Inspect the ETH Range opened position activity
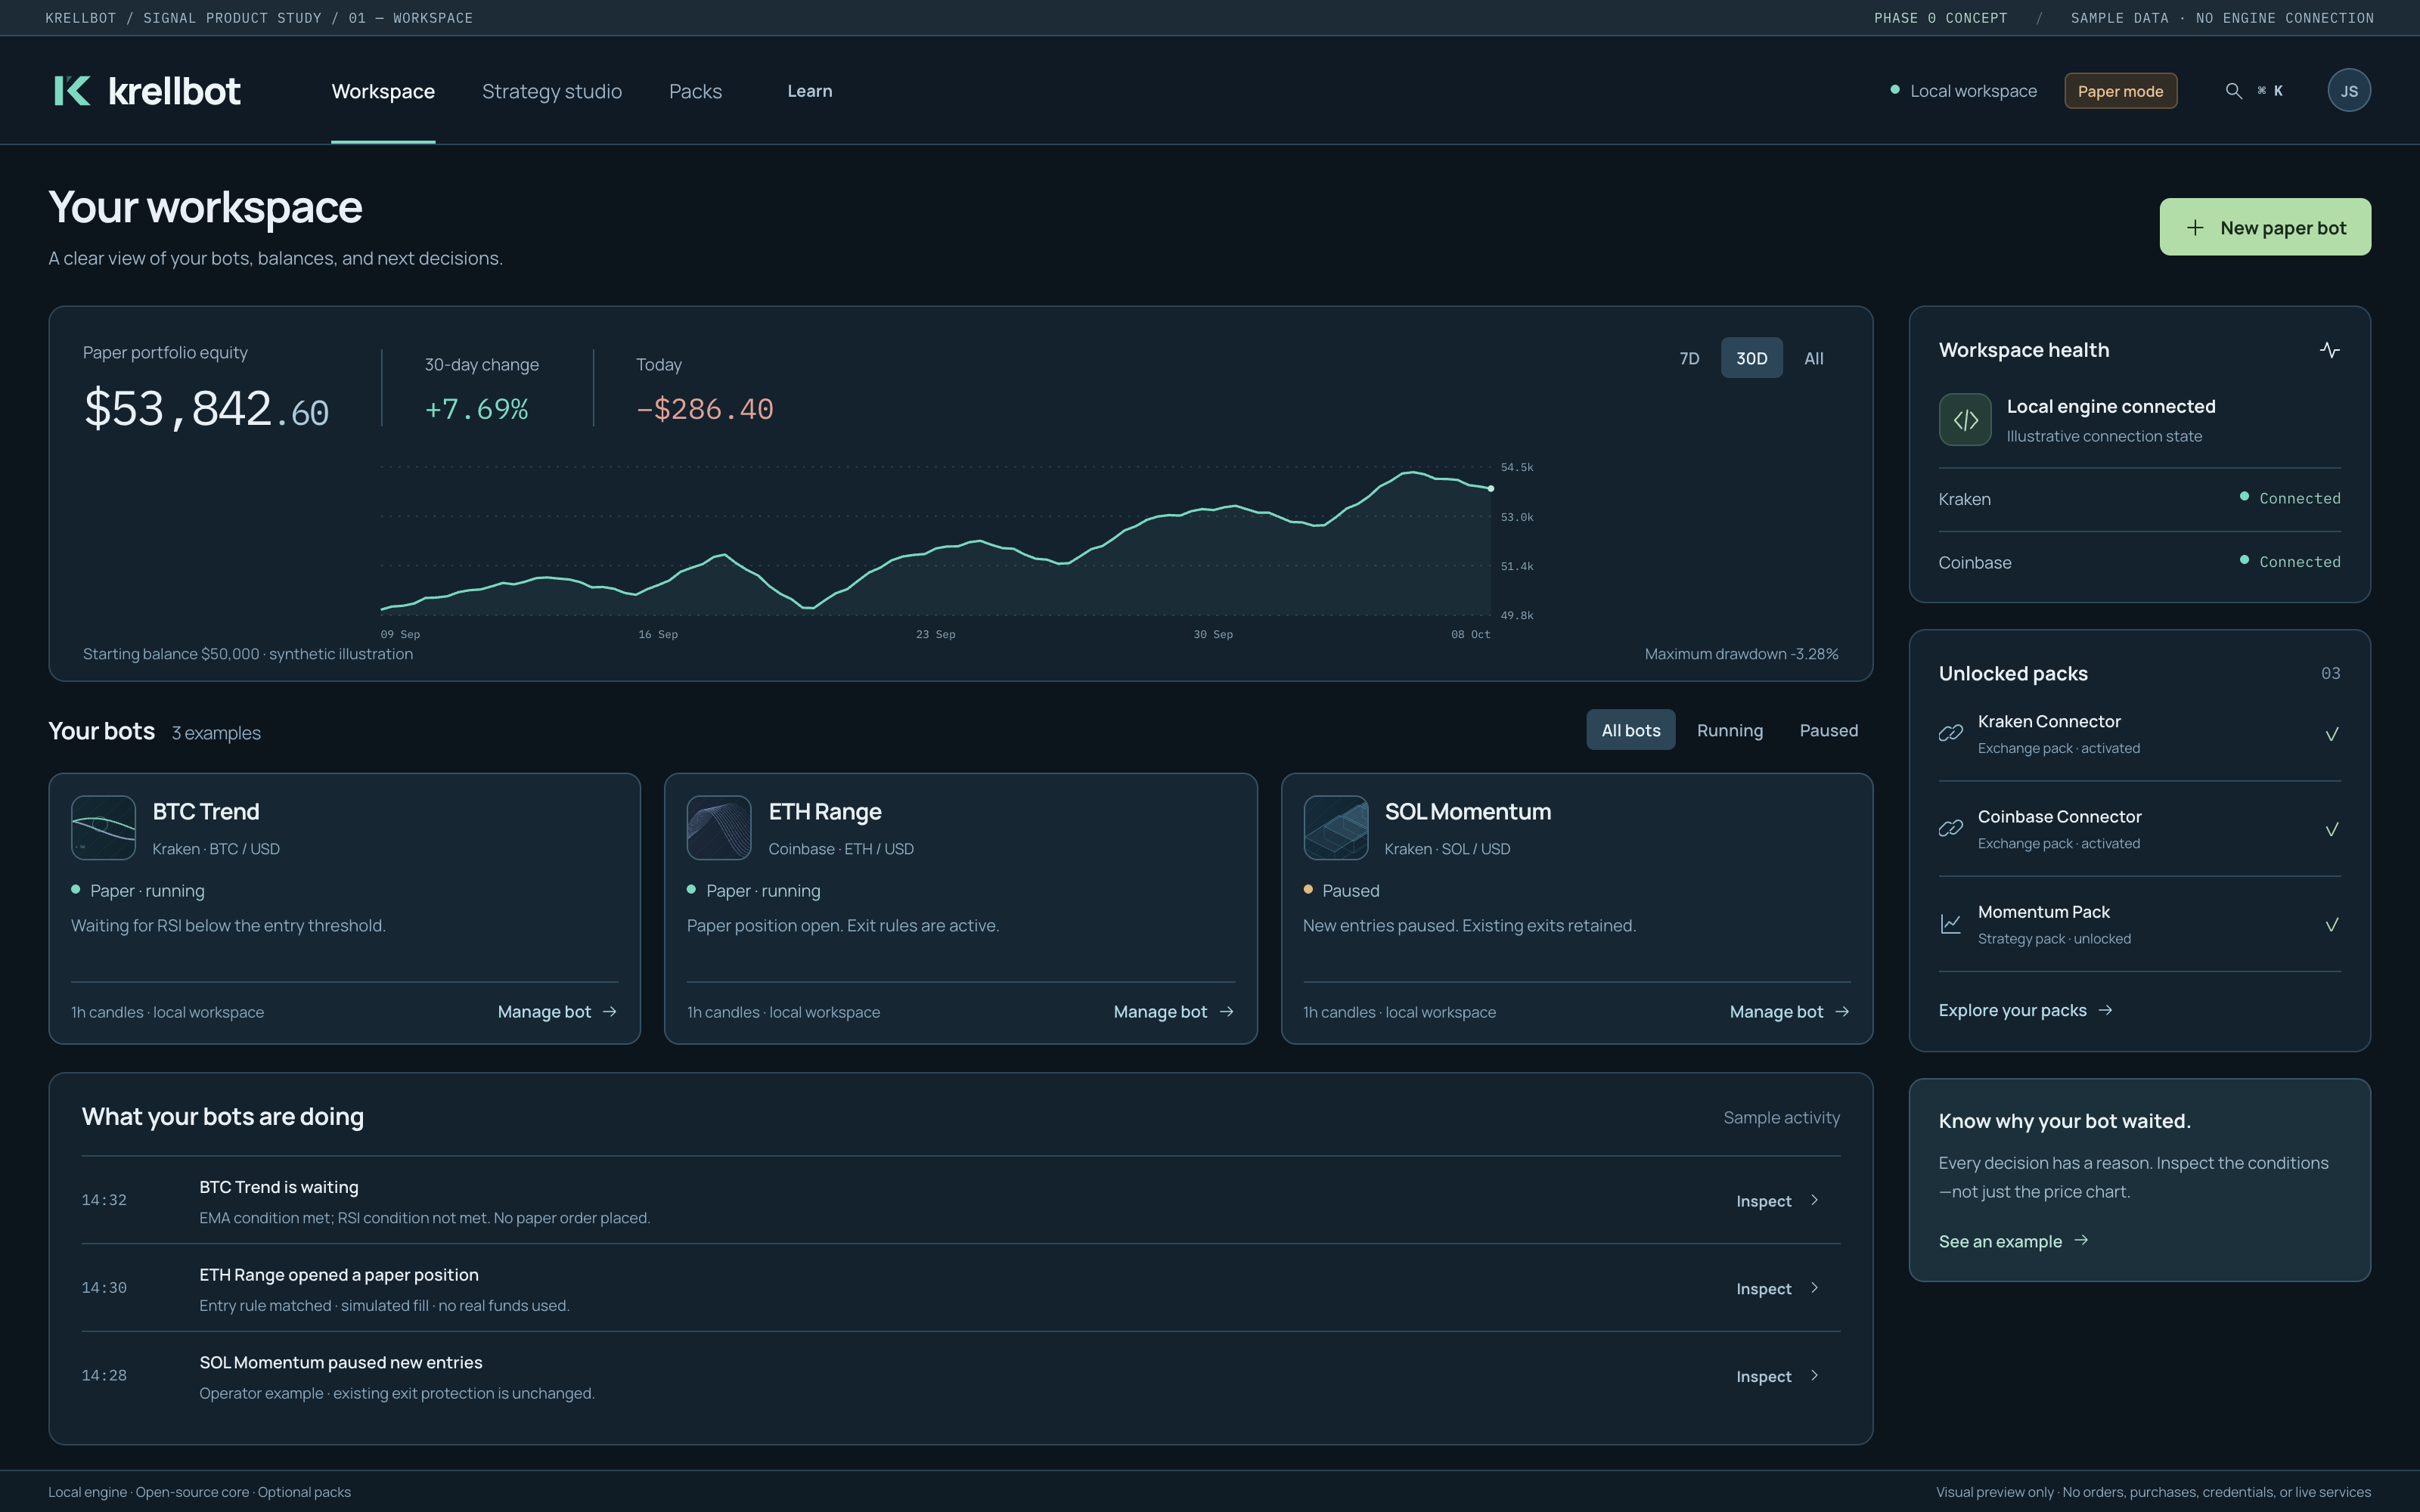This screenshot has height=1512, width=2420. 1777,1289
